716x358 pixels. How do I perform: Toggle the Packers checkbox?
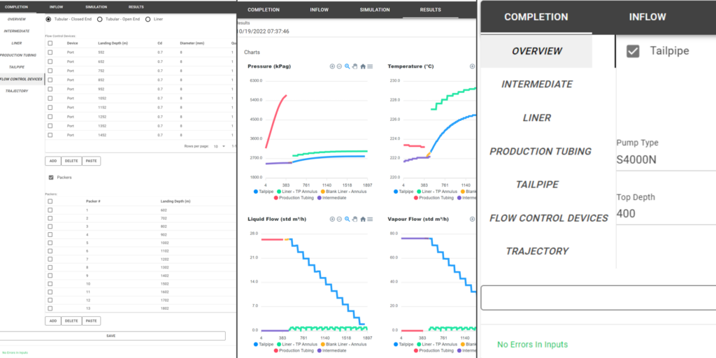50,178
